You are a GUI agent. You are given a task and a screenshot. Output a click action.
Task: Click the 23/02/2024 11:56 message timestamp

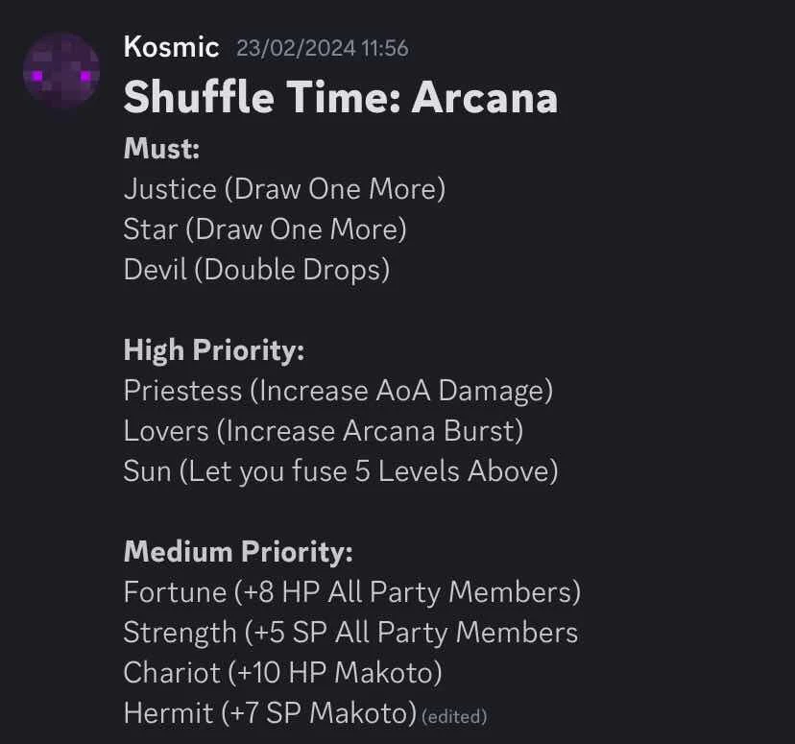(x=322, y=48)
